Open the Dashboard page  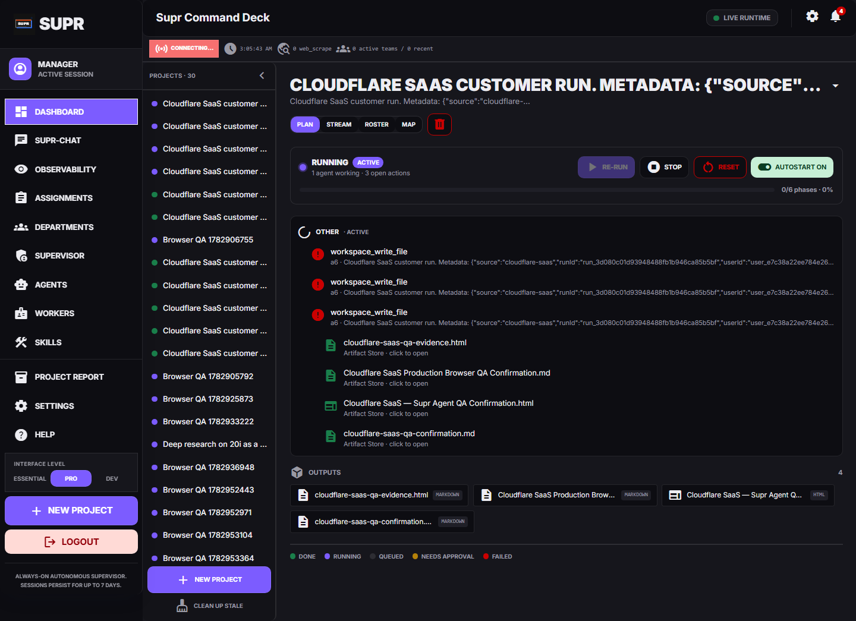point(71,112)
